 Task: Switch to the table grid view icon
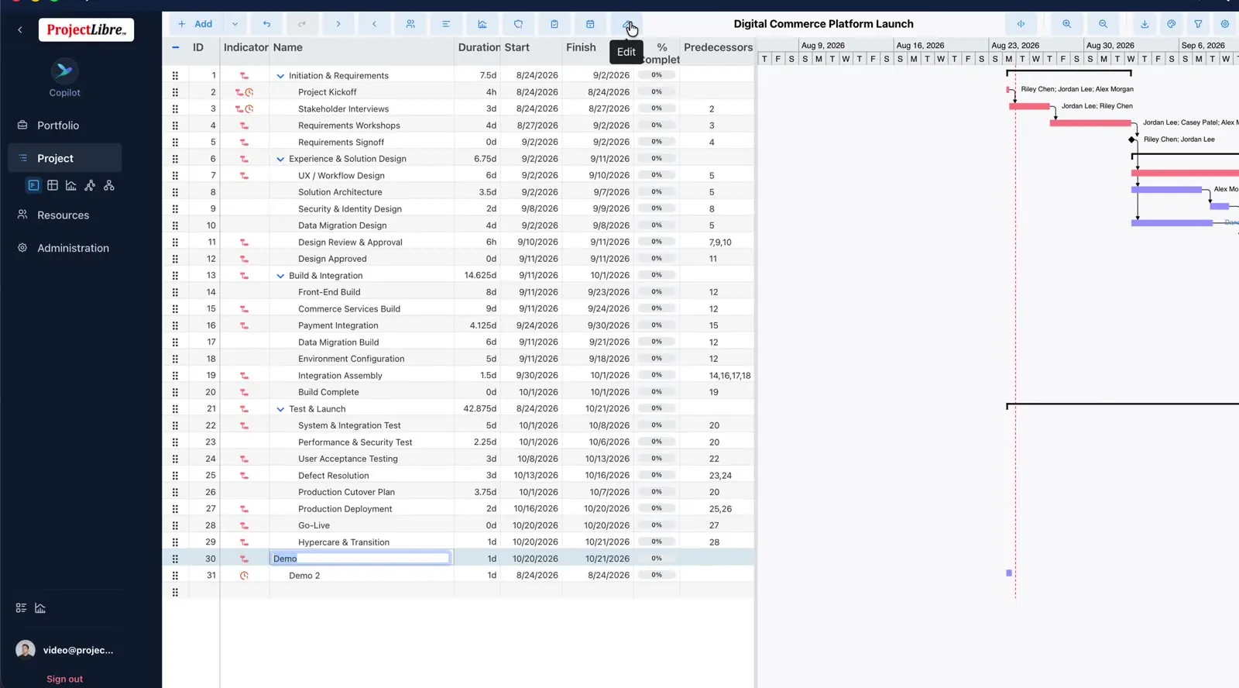[x=53, y=185]
